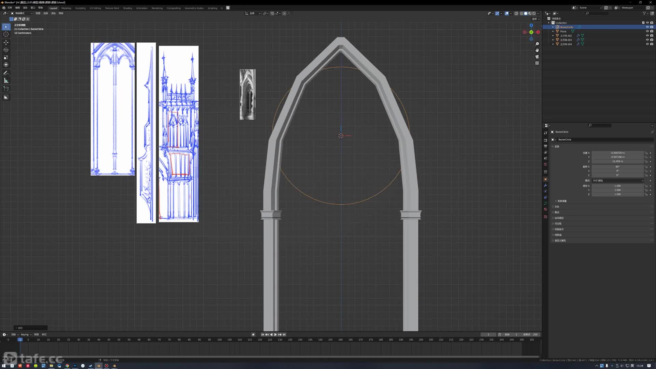This screenshot has height=369, width=656.
Task: Toggle Collection render camera icon
Action: coord(652,23)
